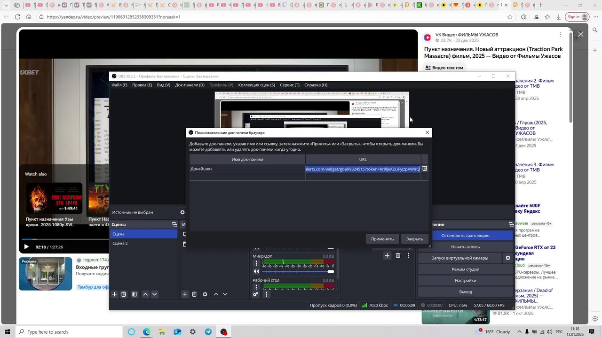Add a new source with plus icon
This screenshot has width=602, height=338.
coord(185,294)
